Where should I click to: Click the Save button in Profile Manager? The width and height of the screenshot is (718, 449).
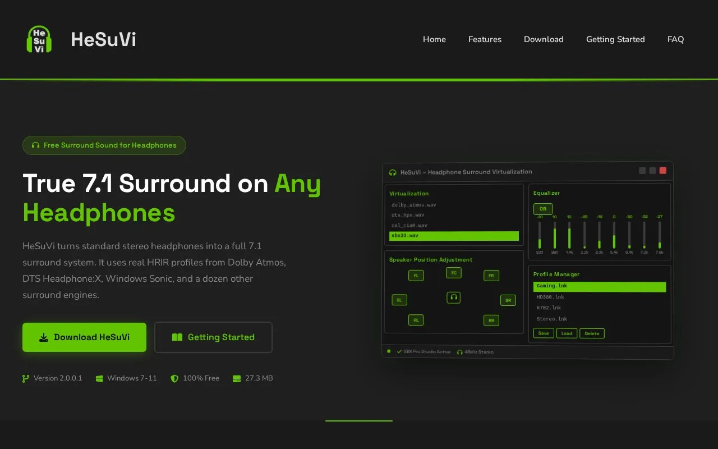544,333
